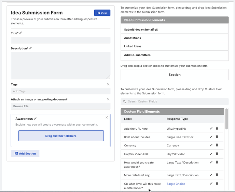Image resolution: width=235 pixels, height=192 pixels.
Task: Edit the Title field label pencil icon
Action: [x=21, y=33]
